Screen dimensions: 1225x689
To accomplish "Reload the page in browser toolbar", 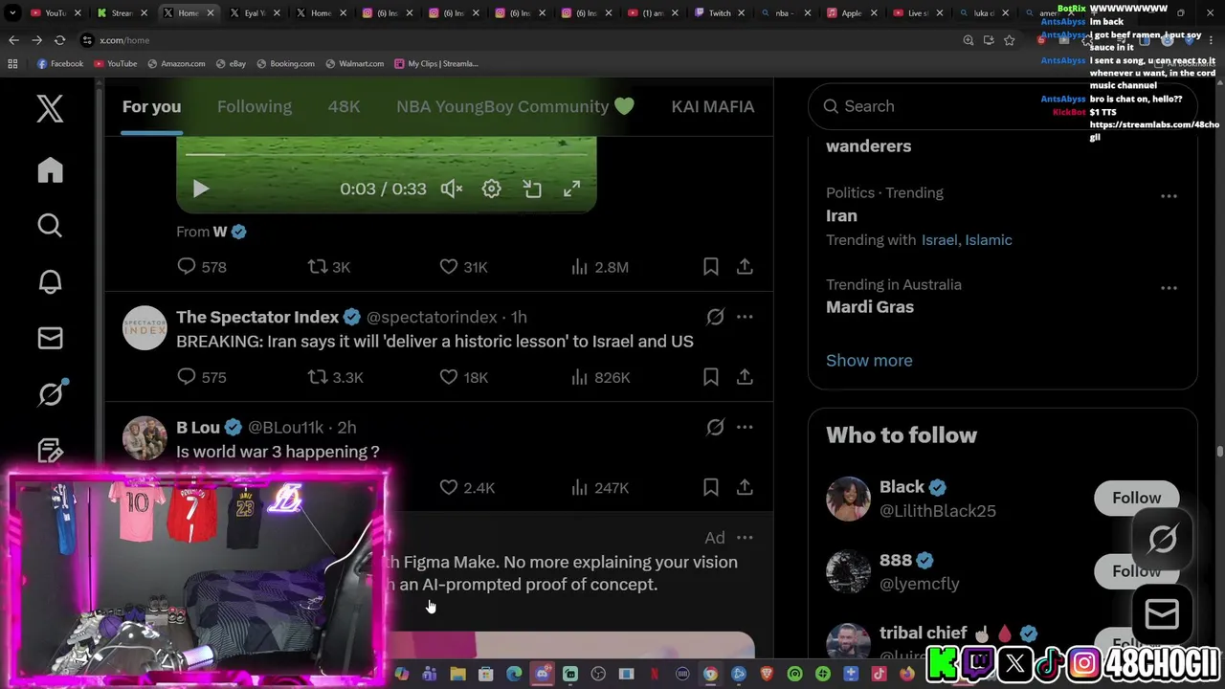I will [59, 40].
